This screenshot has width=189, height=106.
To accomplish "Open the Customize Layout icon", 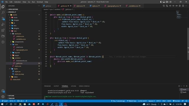I will pyautogui.click(x=170, y=2).
